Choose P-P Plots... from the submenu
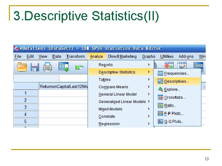Image resolution: width=222 pixels, height=166 pixels. (x=177, y=113)
